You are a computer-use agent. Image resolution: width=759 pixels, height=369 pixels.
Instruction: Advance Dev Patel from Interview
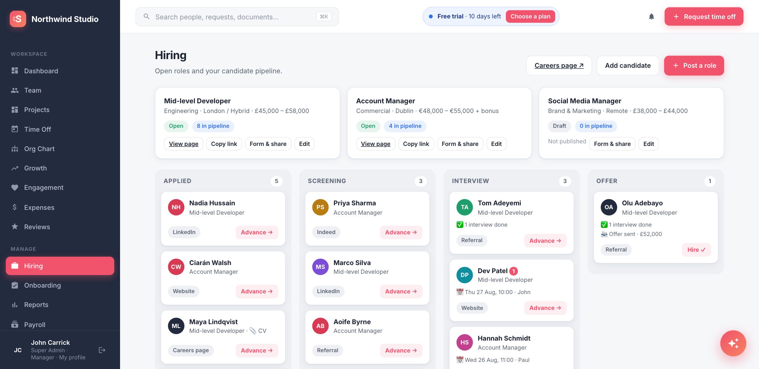click(545, 308)
